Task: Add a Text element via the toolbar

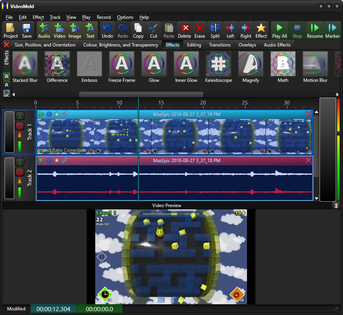Action: coord(90,30)
